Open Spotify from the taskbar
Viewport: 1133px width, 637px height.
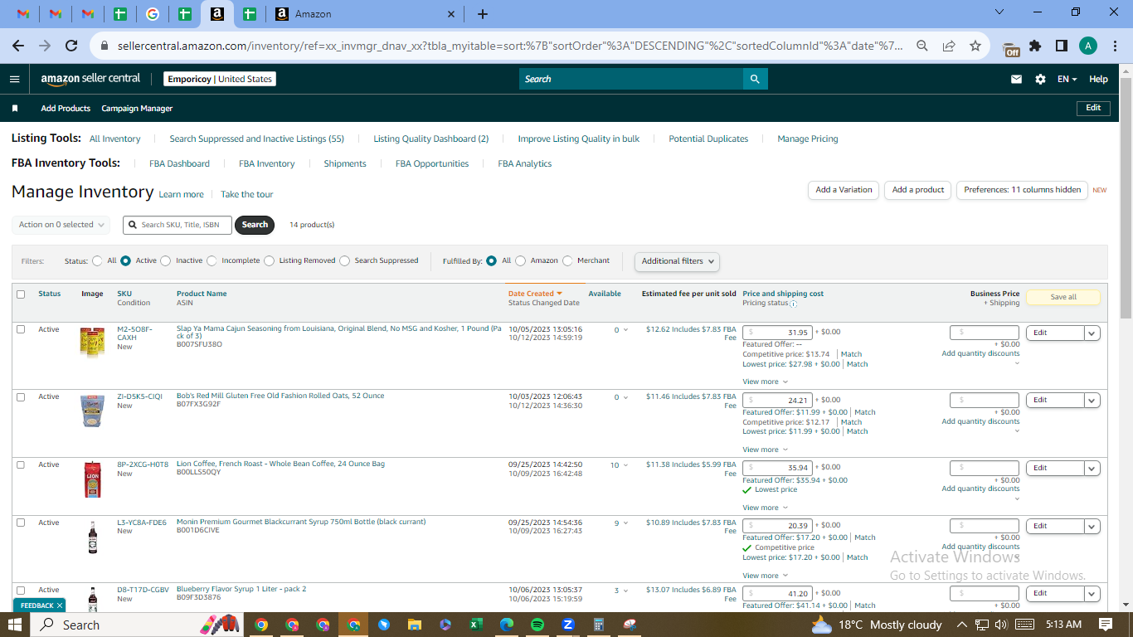click(x=537, y=625)
